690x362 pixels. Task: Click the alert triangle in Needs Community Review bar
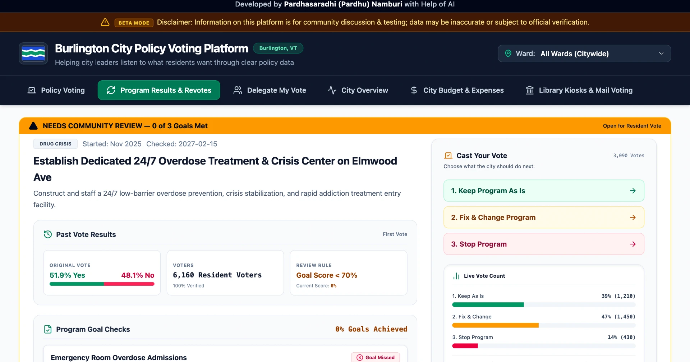[33, 126]
